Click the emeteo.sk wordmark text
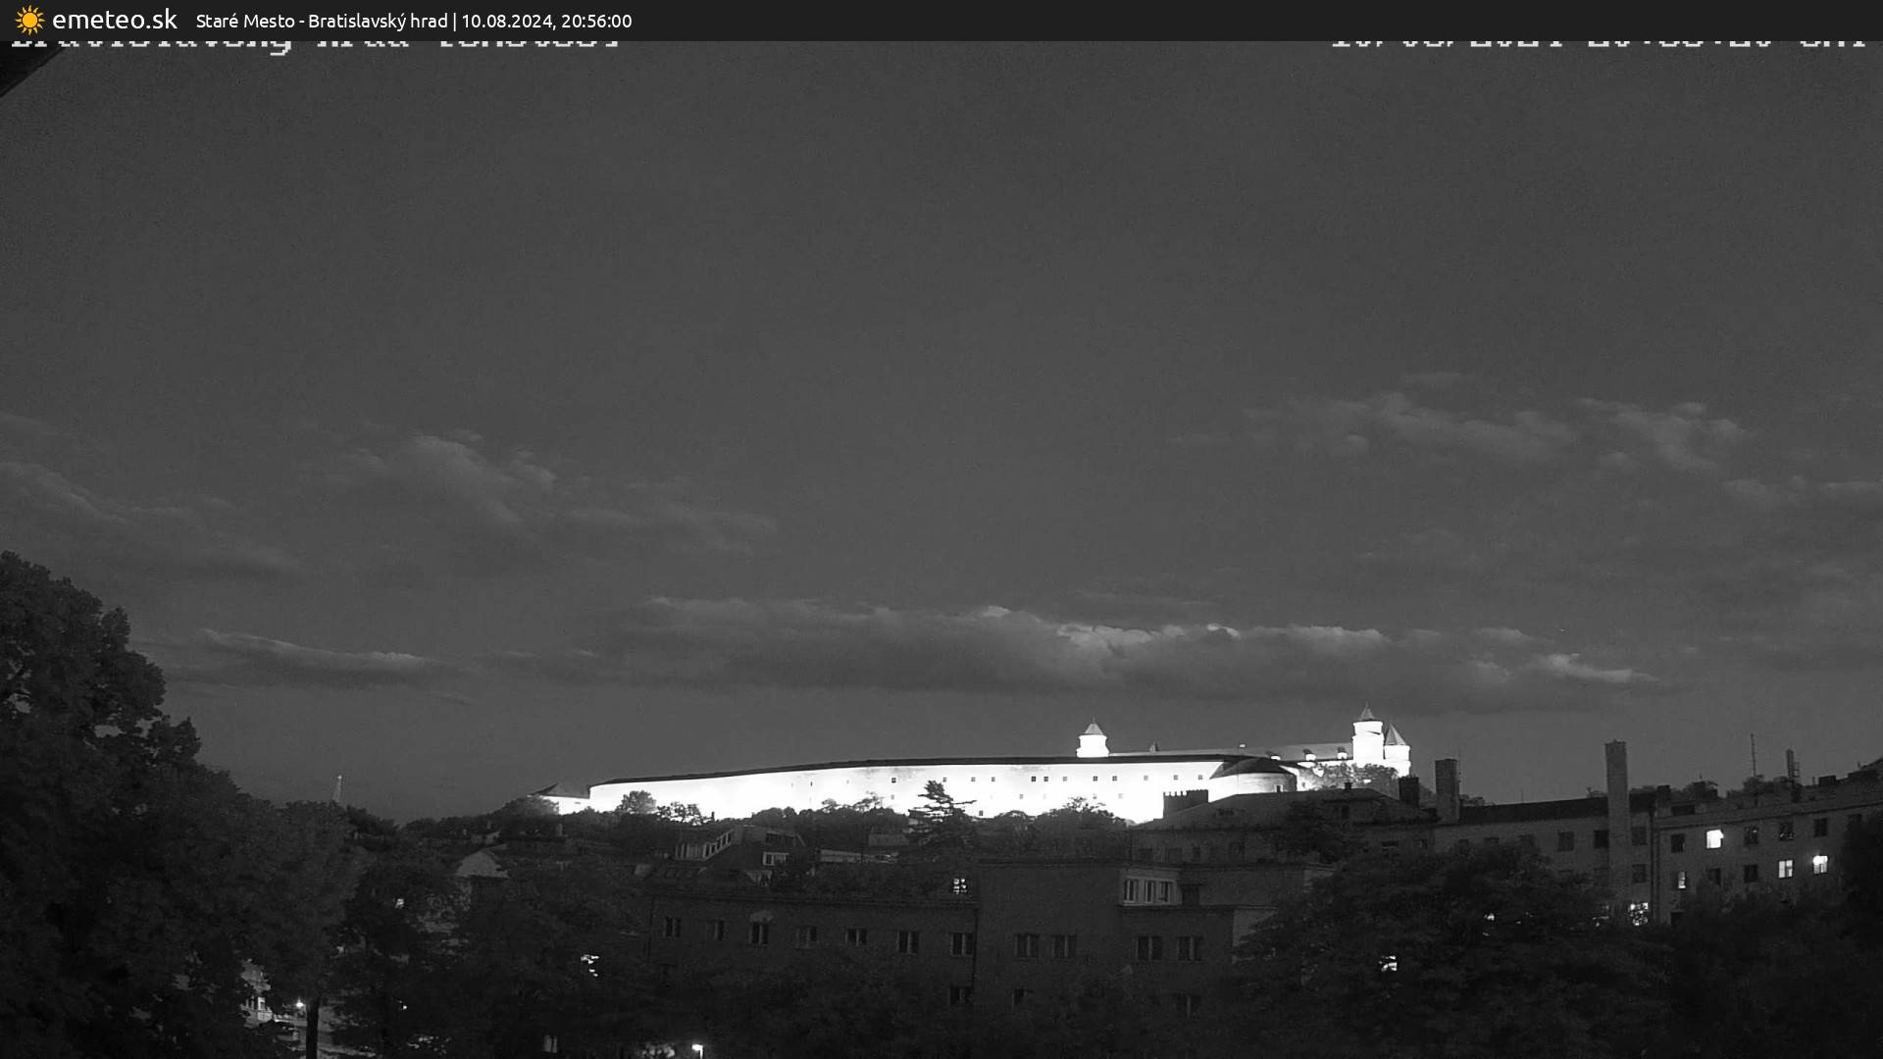 tap(116, 19)
